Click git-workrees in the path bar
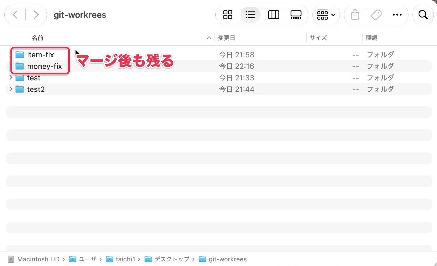The image size is (437, 266). 223,259
